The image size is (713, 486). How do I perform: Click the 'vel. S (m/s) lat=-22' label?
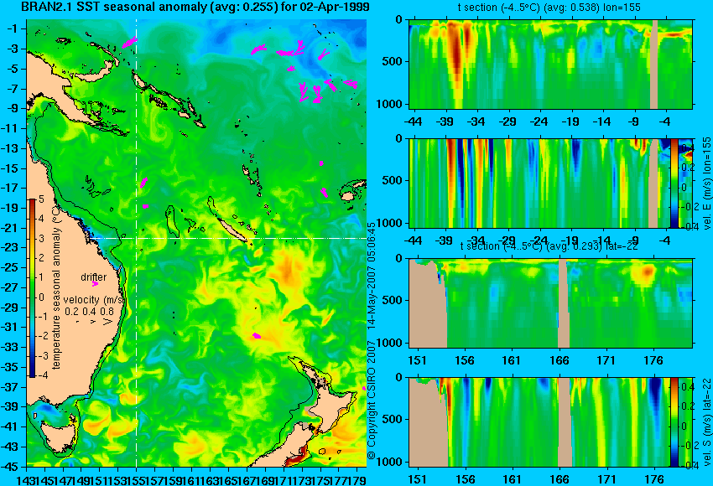(707, 422)
